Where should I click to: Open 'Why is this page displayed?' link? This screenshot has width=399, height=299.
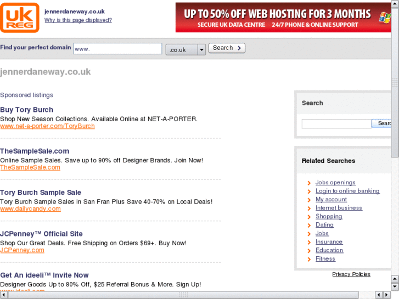click(78, 20)
